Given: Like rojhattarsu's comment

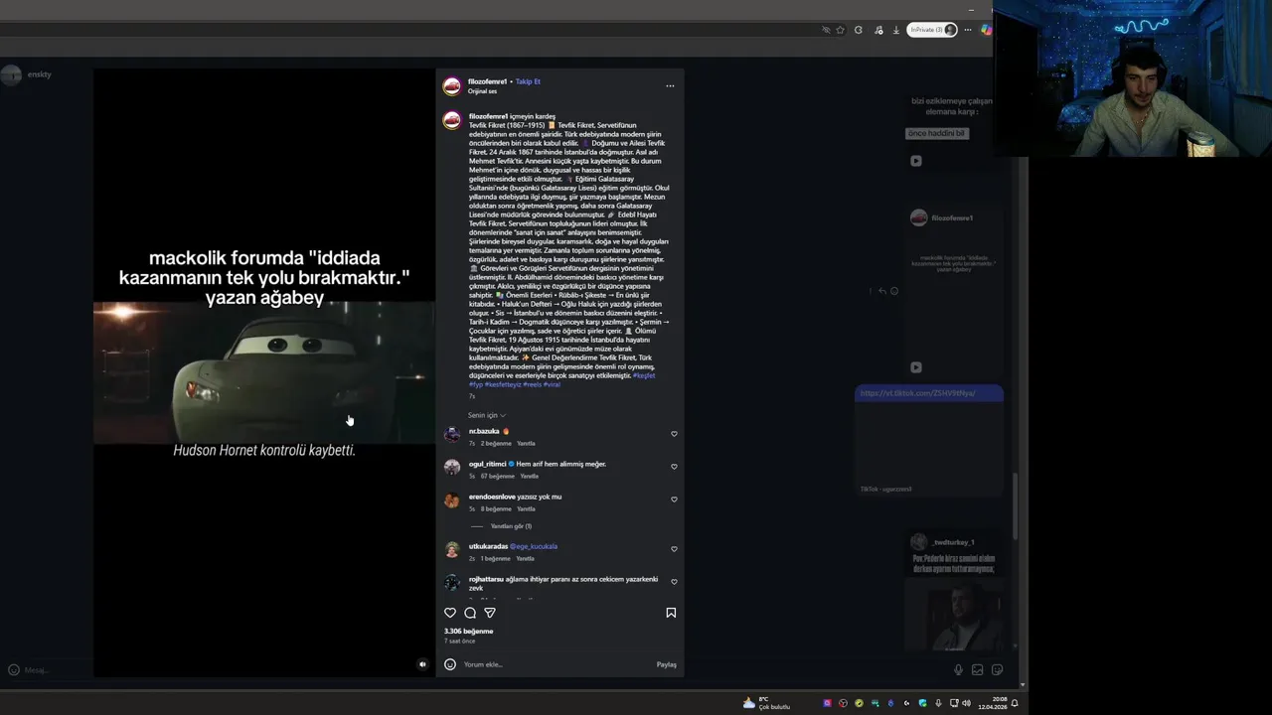Looking at the screenshot, I should pyautogui.click(x=674, y=582).
